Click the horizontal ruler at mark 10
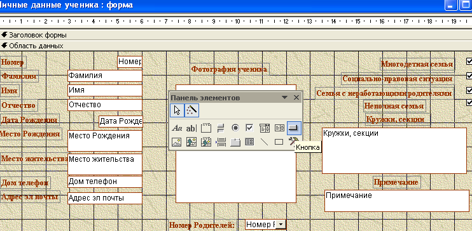Screen dimensions: 472x231 pos(237,22)
